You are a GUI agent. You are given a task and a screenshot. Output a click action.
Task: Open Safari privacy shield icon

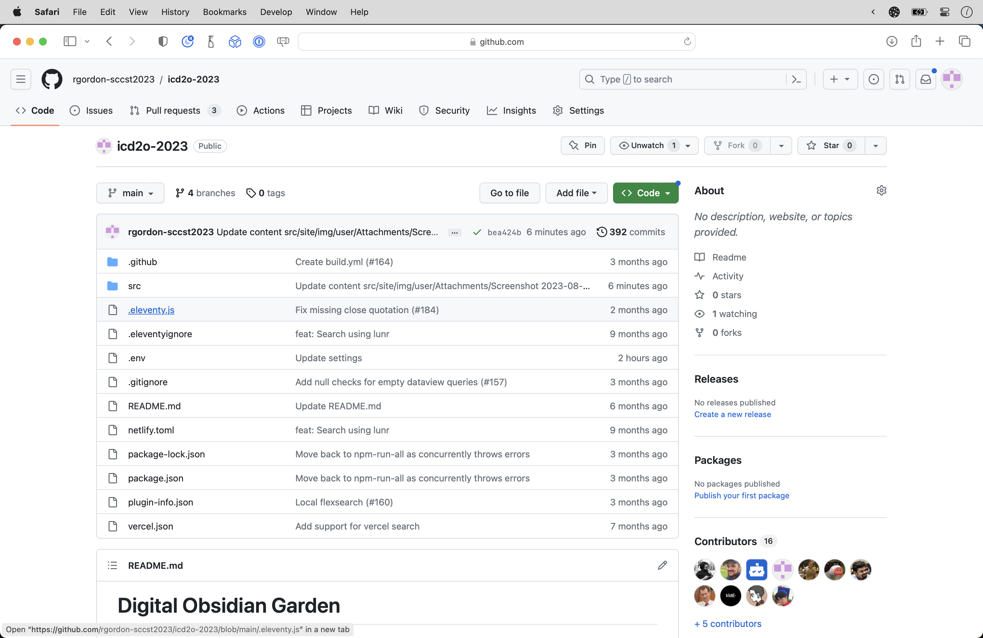[x=163, y=41]
